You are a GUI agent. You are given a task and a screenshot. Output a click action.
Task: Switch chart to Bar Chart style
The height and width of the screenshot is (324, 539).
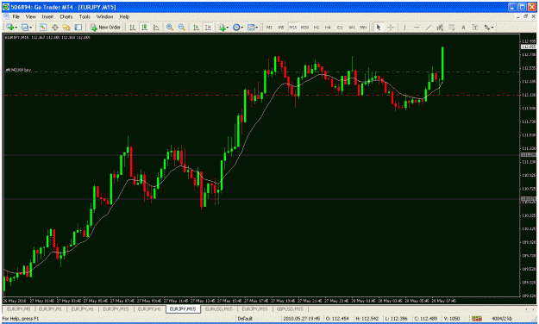coord(132,27)
